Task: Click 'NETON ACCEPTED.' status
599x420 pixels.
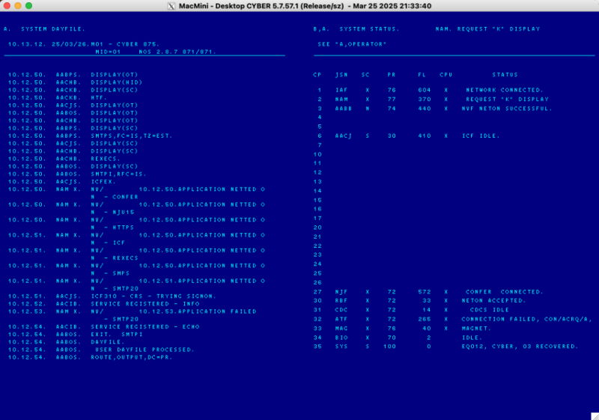Action: coord(493,301)
